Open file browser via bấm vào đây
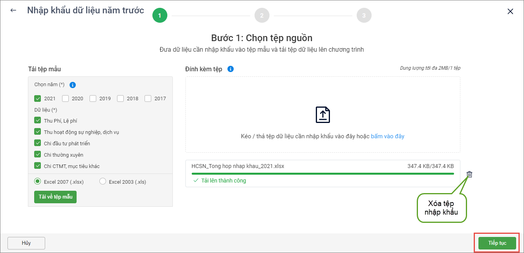The width and height of the screenshot is (524, 253). coord(387,136)
